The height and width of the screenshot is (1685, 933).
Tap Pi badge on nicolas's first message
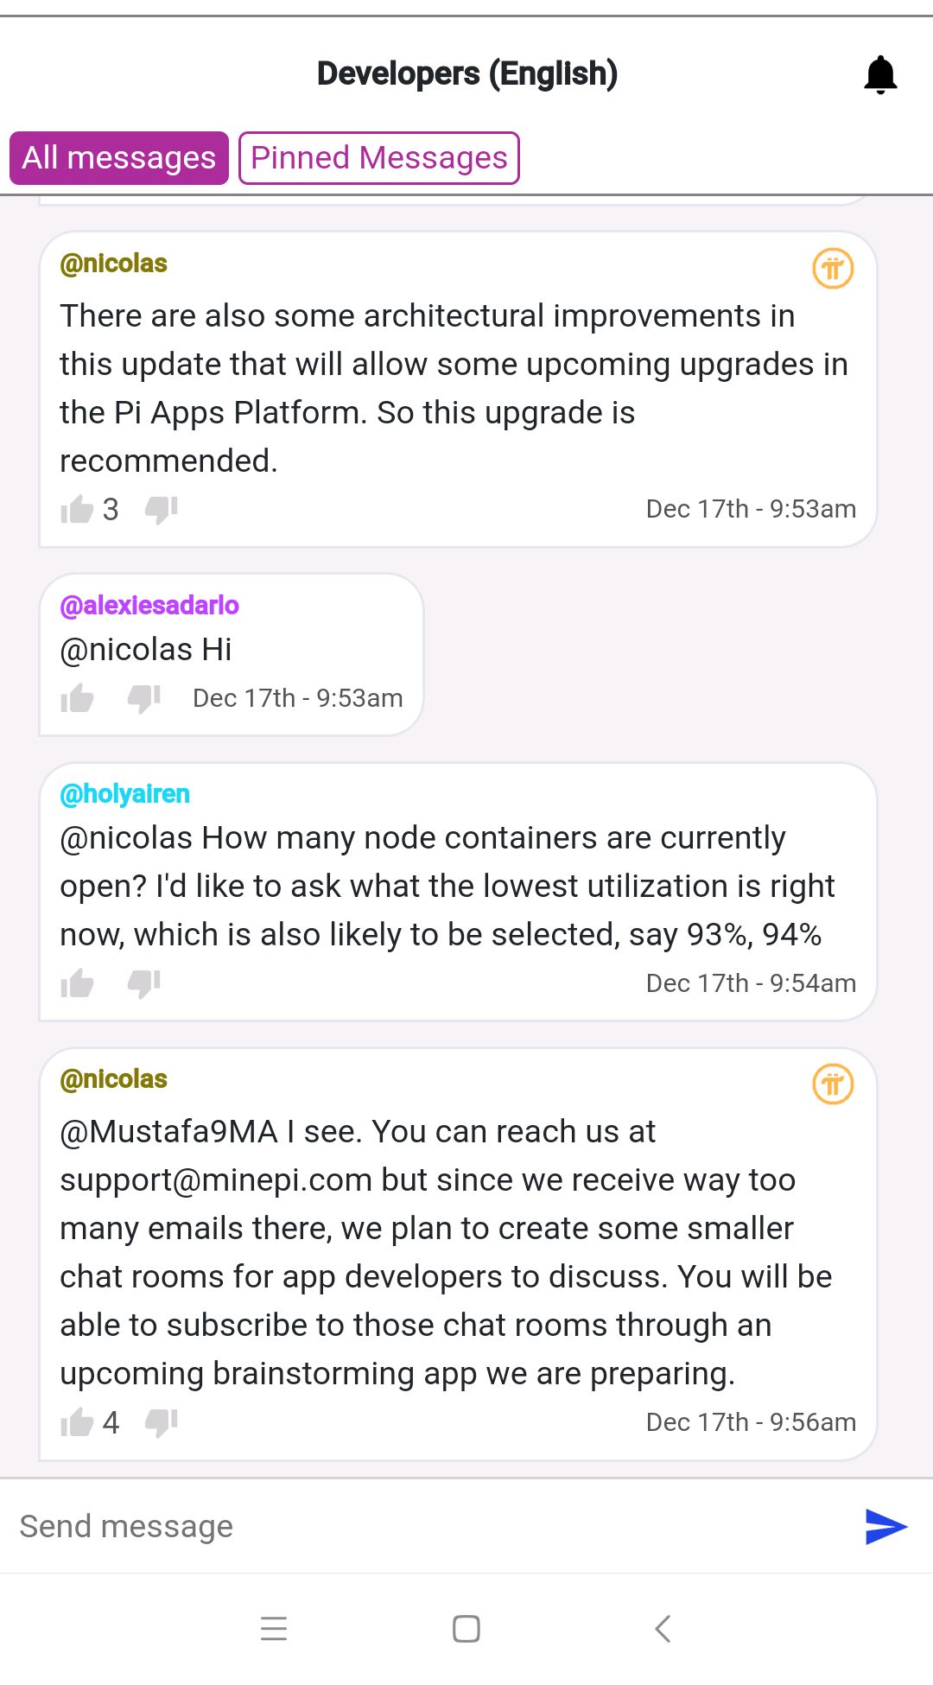point(833,269)
